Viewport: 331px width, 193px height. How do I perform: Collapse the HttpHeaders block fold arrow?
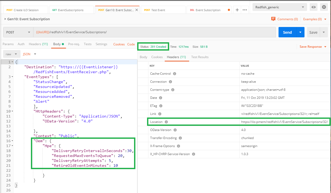[12, 111]
